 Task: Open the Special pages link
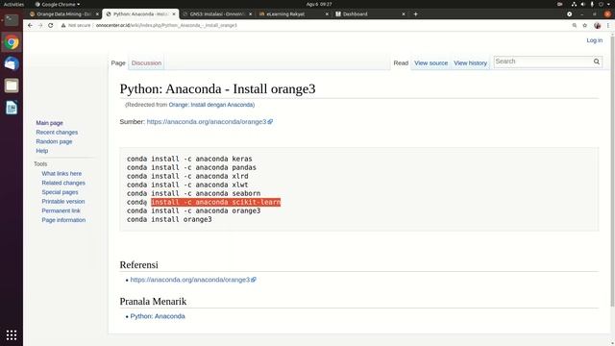point(60,192)
